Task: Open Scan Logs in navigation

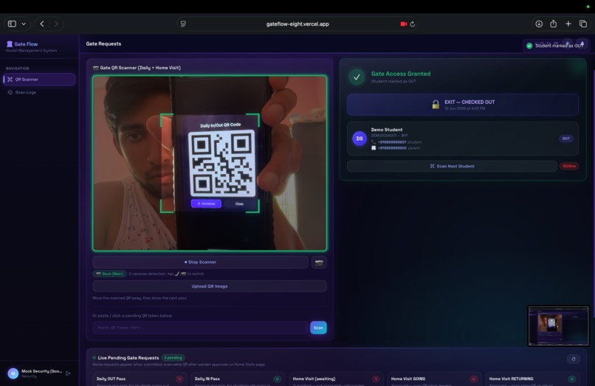Action: tap(39, 92)
